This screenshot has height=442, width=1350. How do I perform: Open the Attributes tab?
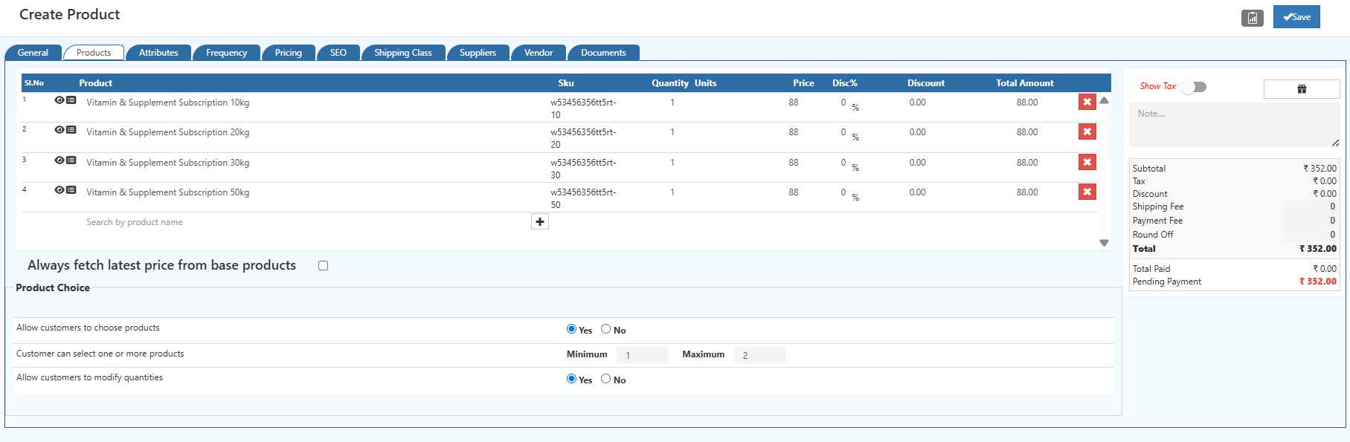[158, 53]
